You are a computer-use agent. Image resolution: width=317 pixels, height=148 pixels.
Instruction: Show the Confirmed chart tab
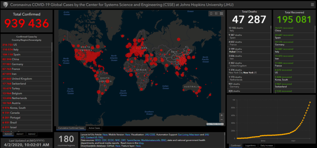pos(235,146)
